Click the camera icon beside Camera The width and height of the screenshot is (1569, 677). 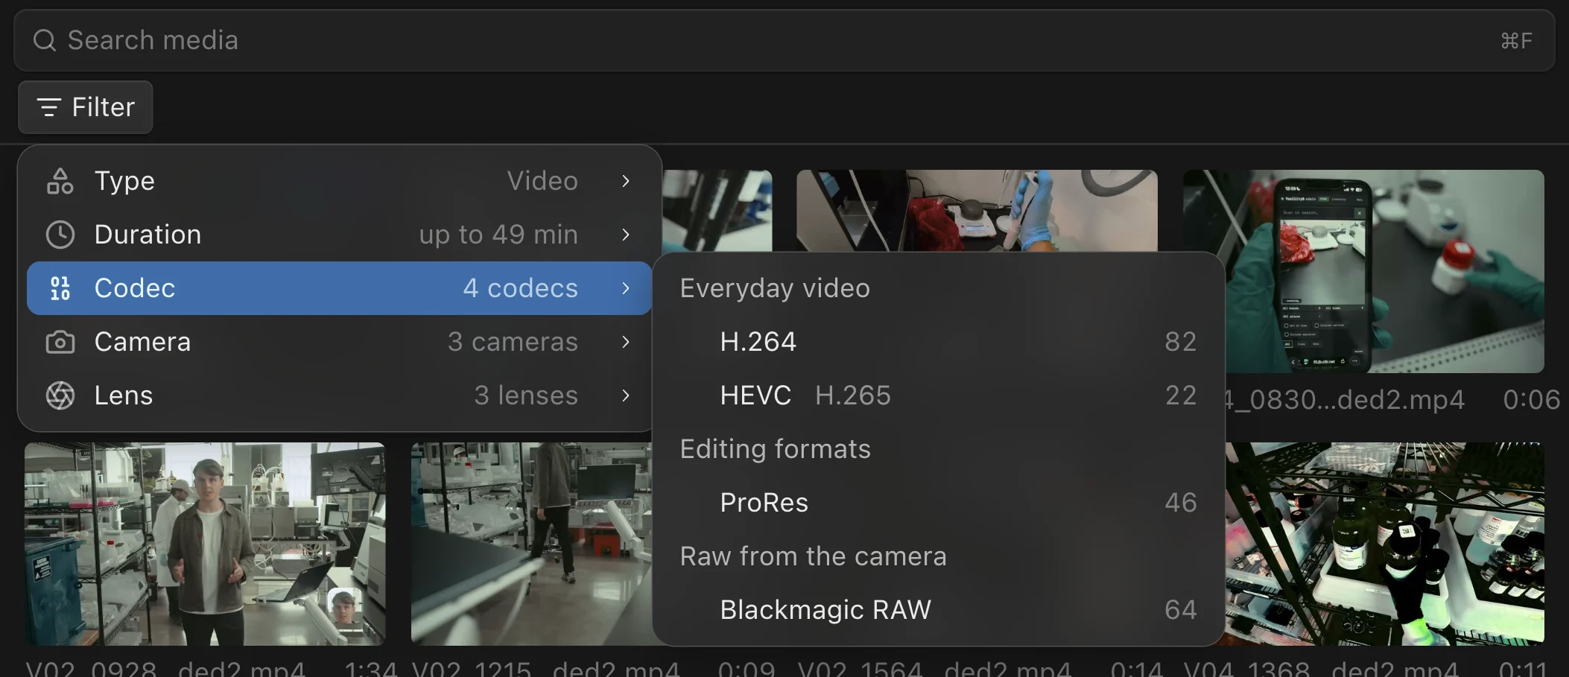click(60, 342)
